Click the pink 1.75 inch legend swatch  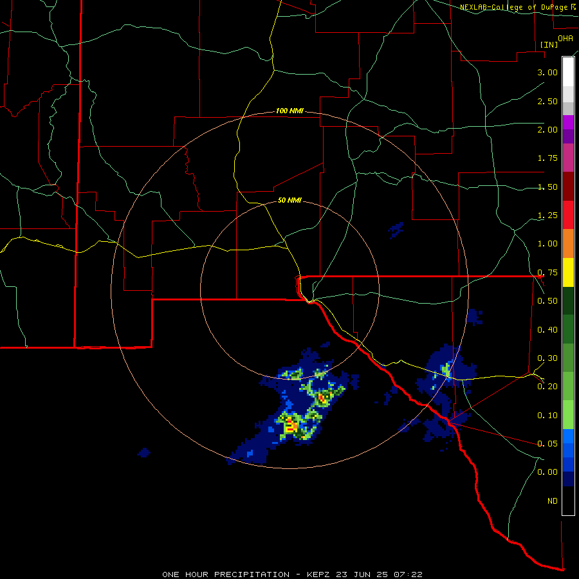point(568,158)
